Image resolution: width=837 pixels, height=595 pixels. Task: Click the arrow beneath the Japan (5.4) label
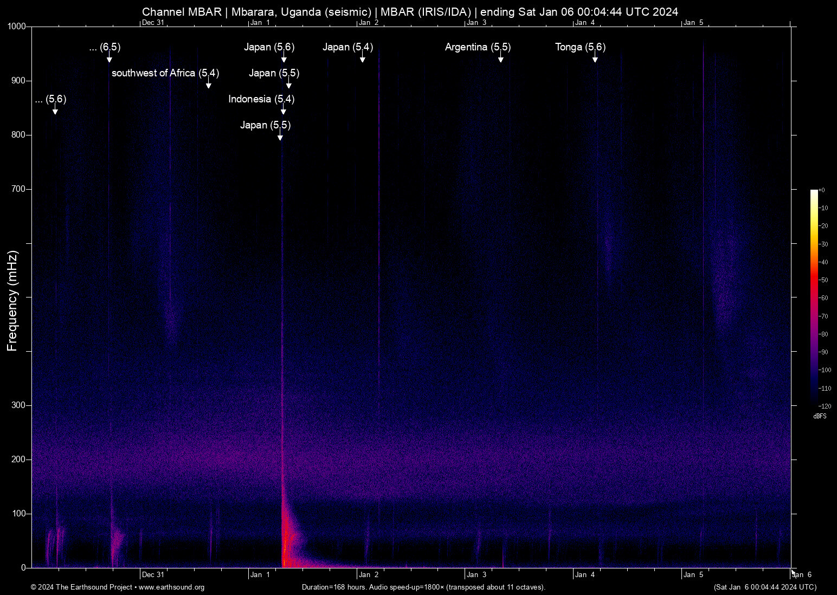point(362,57)
